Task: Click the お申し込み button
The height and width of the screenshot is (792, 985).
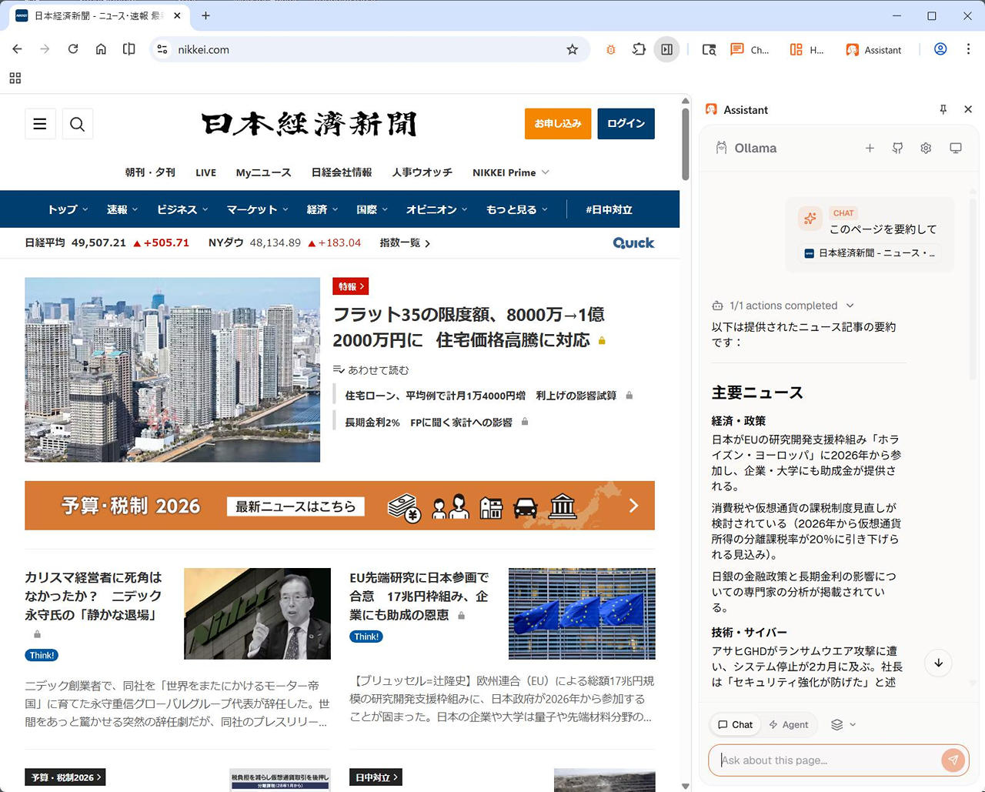Action: pos(558,124)
